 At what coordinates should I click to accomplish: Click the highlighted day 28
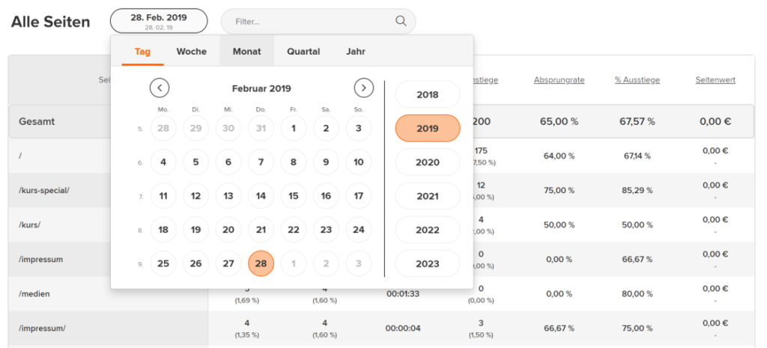pos(261,263)
